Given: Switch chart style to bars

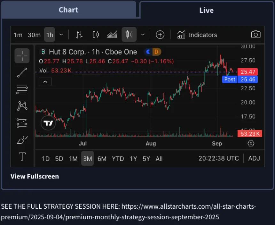Looking at the screenshot, I should (79, 34).
